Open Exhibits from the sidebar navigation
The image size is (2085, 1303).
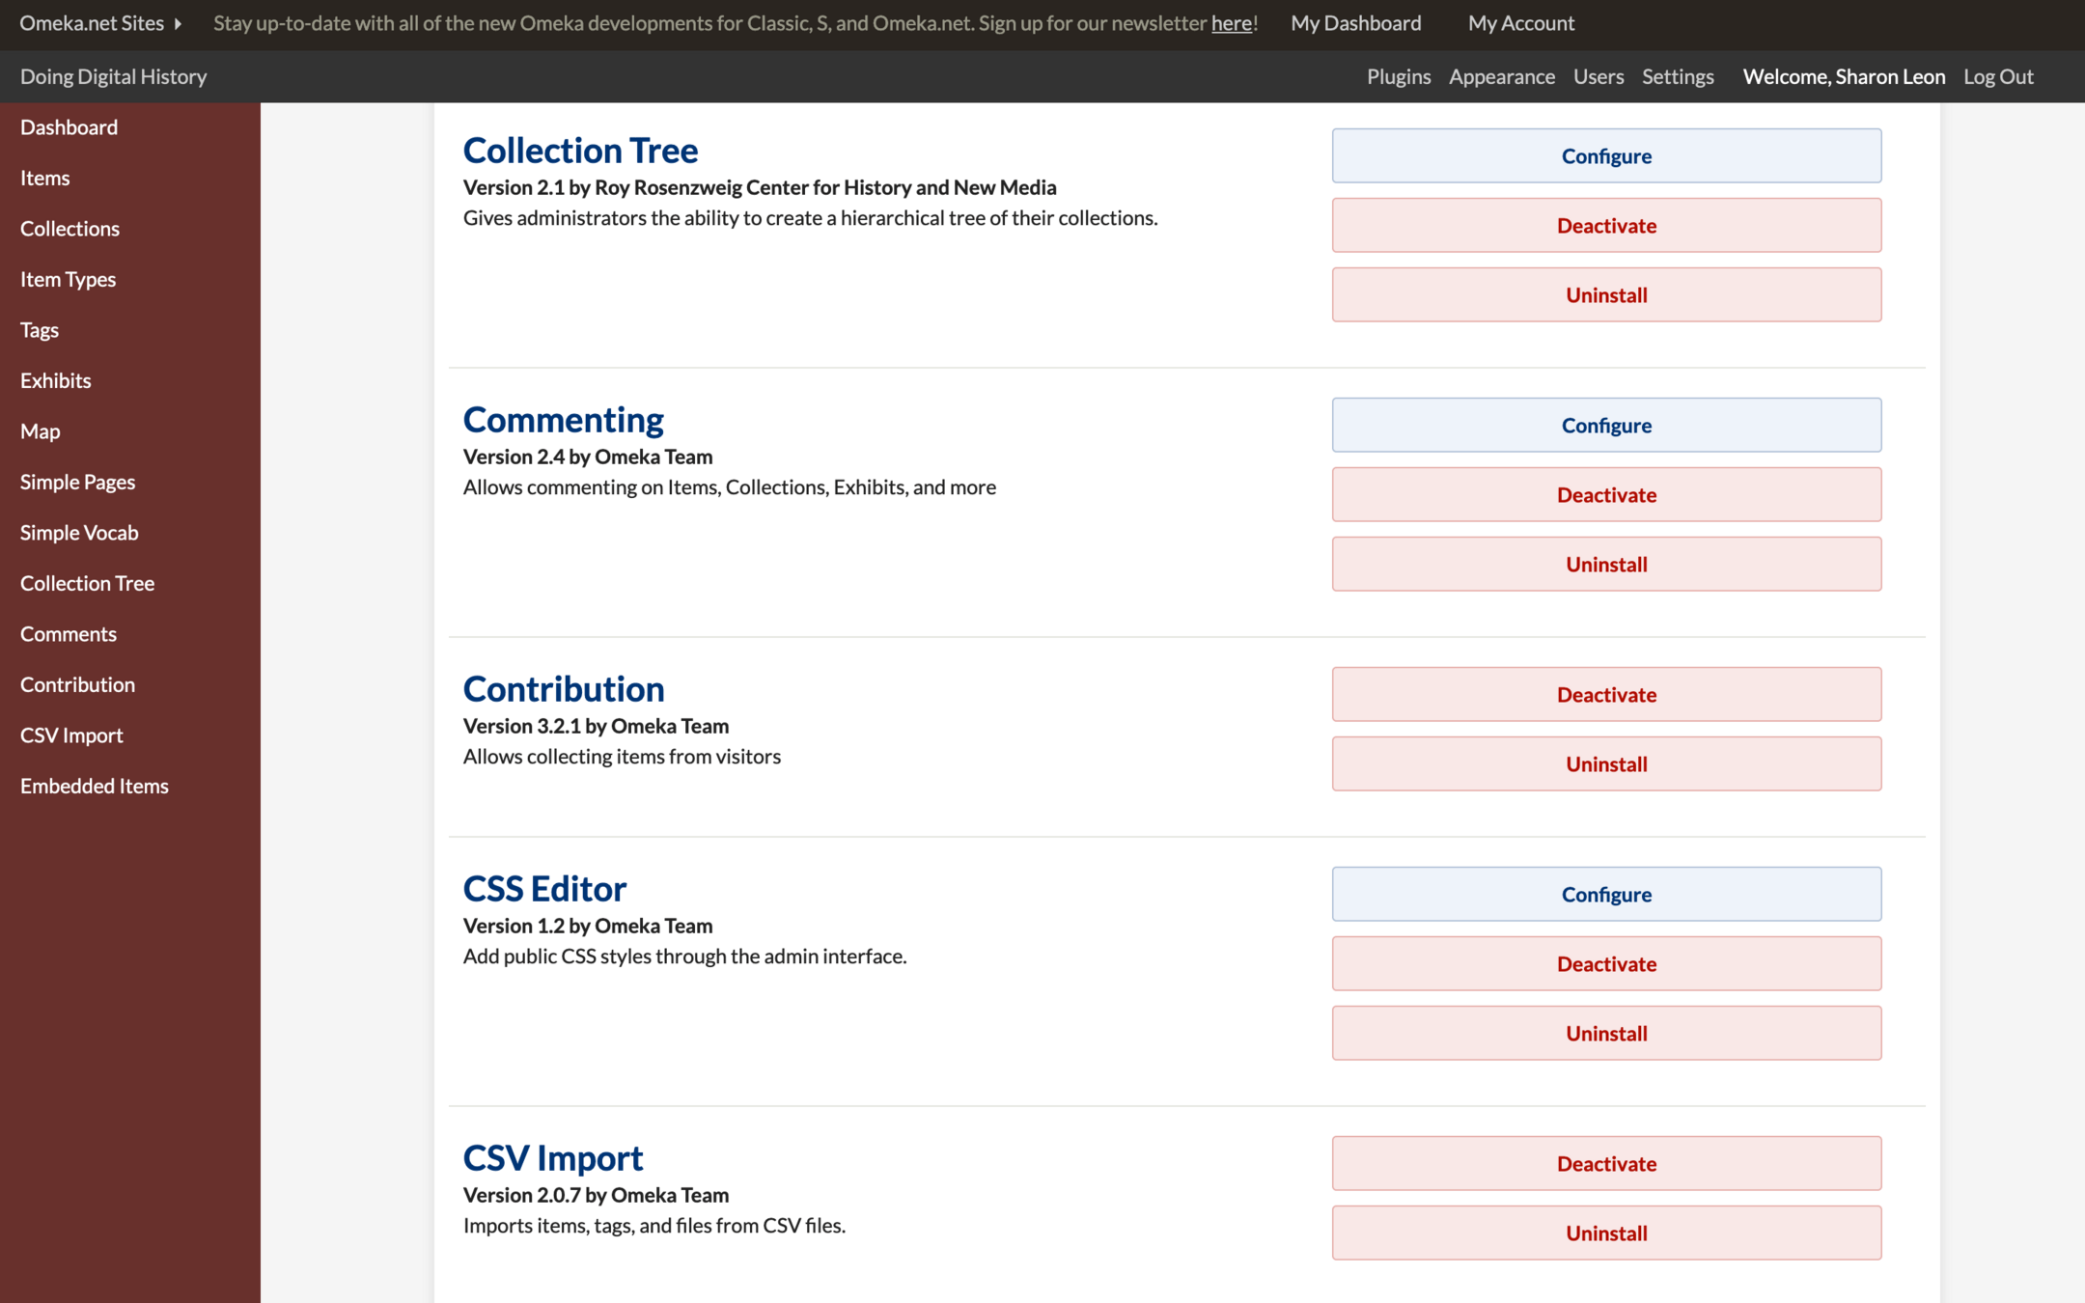pyautogui.click(x=55, y=380)
